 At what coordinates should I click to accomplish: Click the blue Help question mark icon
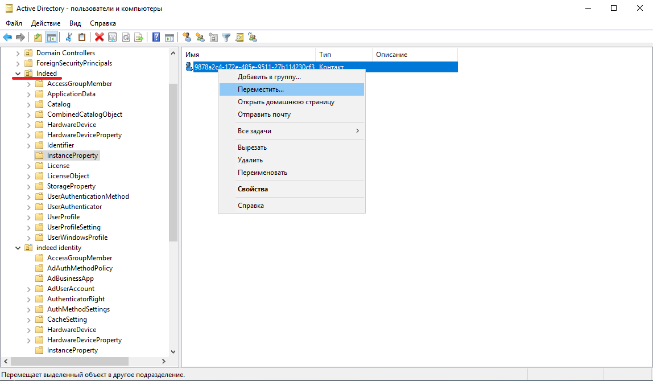click(x=156, y=38)
